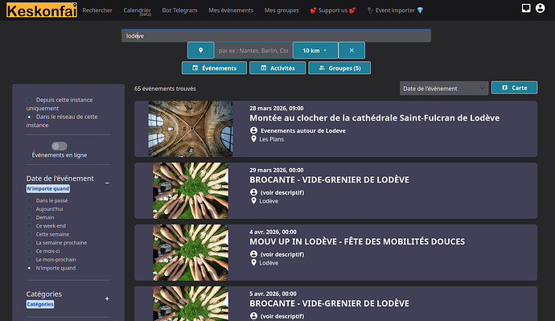
Task: Open Support us link
Action: [333, 10]
